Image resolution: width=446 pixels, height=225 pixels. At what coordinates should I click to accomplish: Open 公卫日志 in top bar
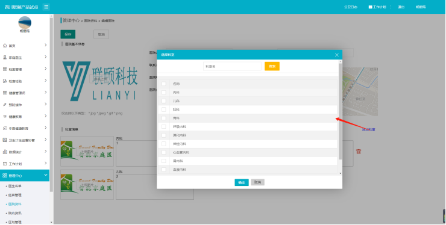tap(351, 7)
